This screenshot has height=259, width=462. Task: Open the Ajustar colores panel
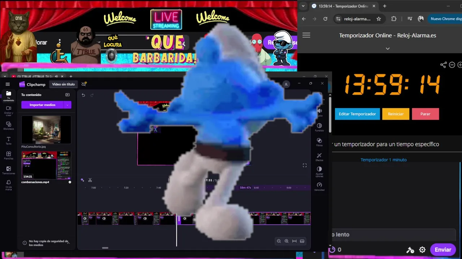click(x=319, y=171)
